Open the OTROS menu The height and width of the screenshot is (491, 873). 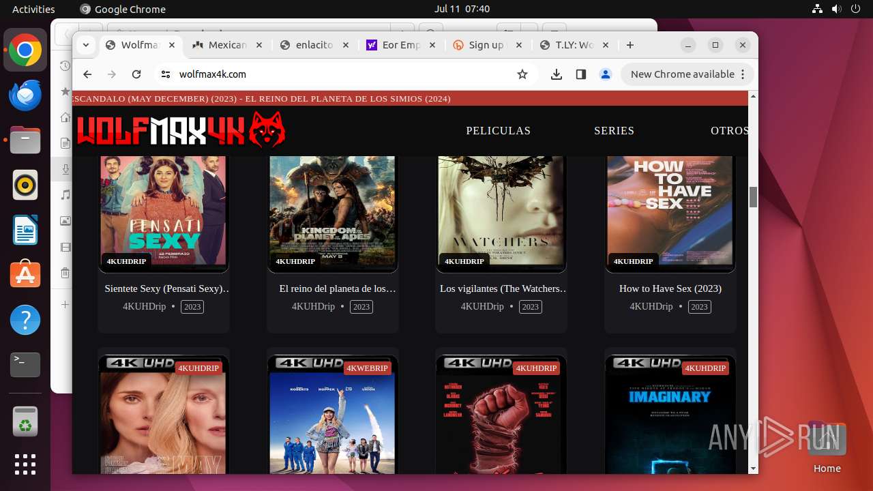(729, 130)
